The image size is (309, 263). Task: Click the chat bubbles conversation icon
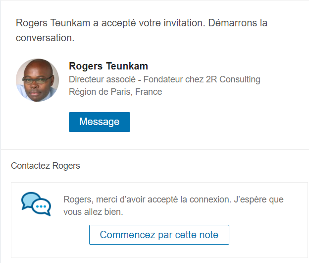coord(36,204)
